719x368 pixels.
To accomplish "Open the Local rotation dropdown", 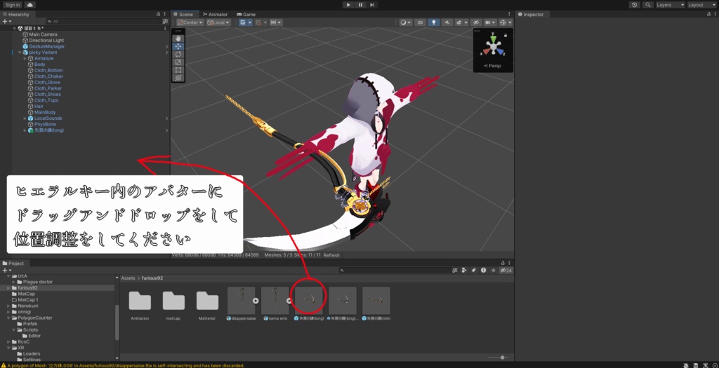I will pyautogui.click(x=218, y=22).
